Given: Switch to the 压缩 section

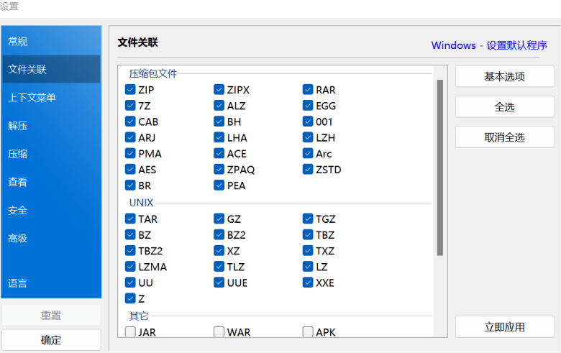Looking at the screenshot, I should point(51,154).
